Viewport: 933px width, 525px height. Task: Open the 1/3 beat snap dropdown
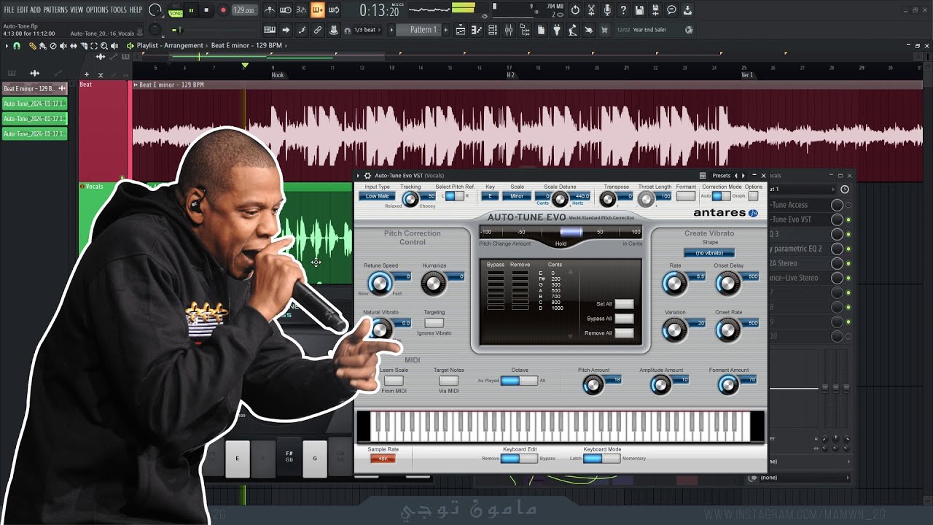tap(365, 30)
